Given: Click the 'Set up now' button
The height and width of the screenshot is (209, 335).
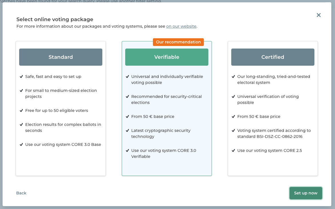Looking at the screenshot, I should click(306, 193).
